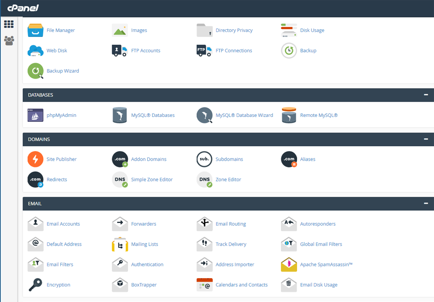The height and width of the screenshot is (302, 434).
Task: Click the Remote MySQL icon
Action: click(289, 115)
